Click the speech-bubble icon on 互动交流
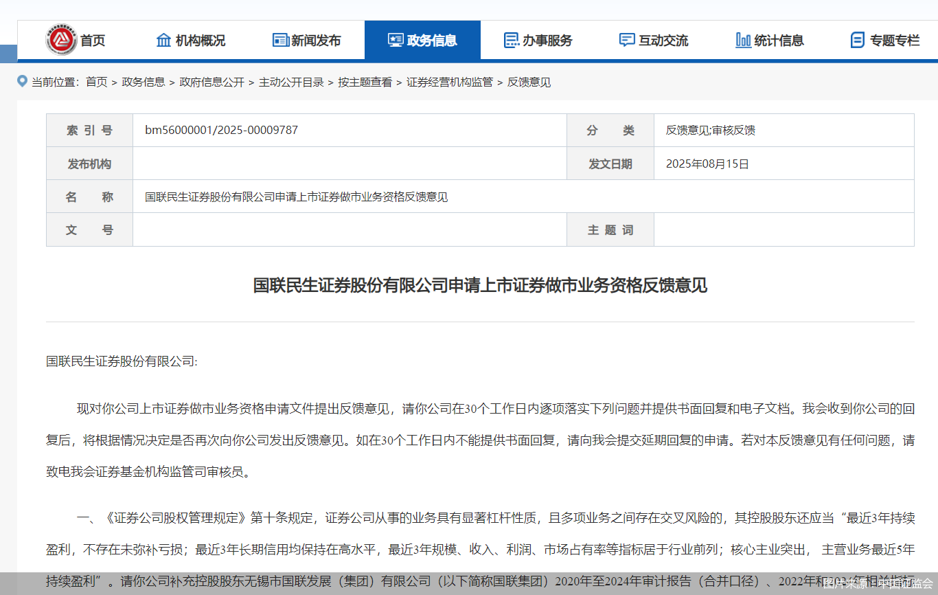This screenshot has width=938, height=595. [626, 40]
